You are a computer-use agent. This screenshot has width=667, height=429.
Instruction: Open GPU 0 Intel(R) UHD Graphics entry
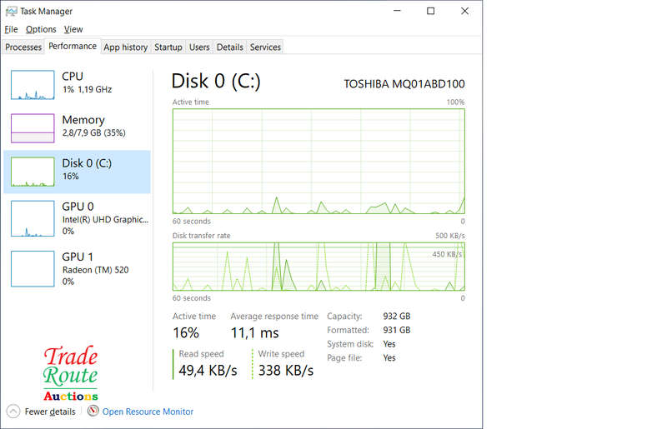77,218
